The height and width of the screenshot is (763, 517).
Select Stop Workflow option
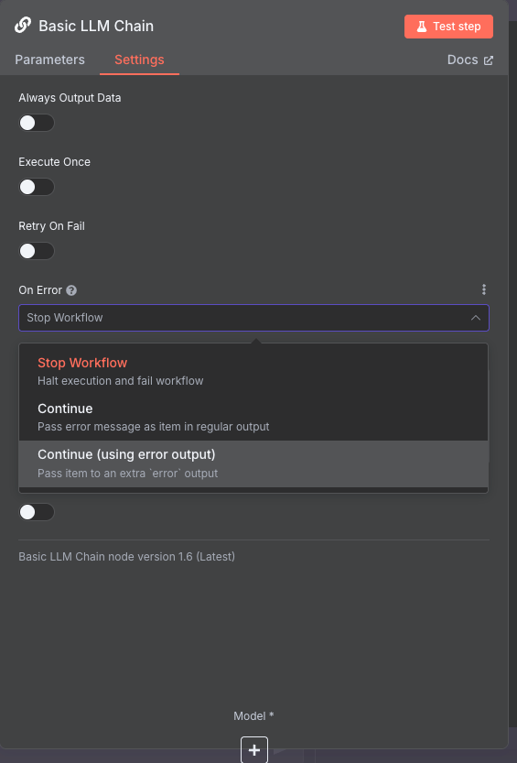coord(253,371)
